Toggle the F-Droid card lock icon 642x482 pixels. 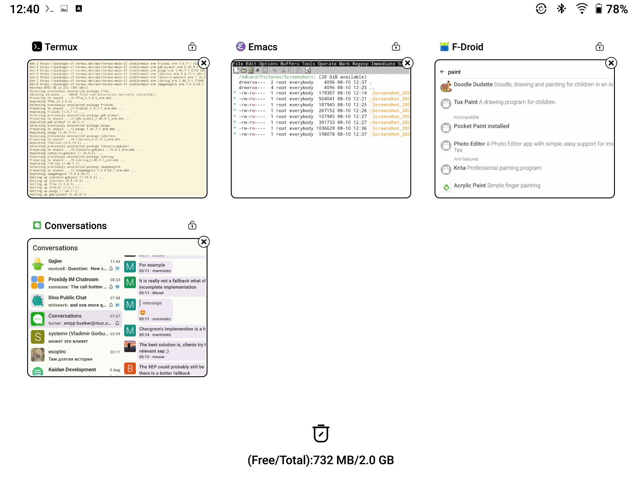(x=600, y=47)
